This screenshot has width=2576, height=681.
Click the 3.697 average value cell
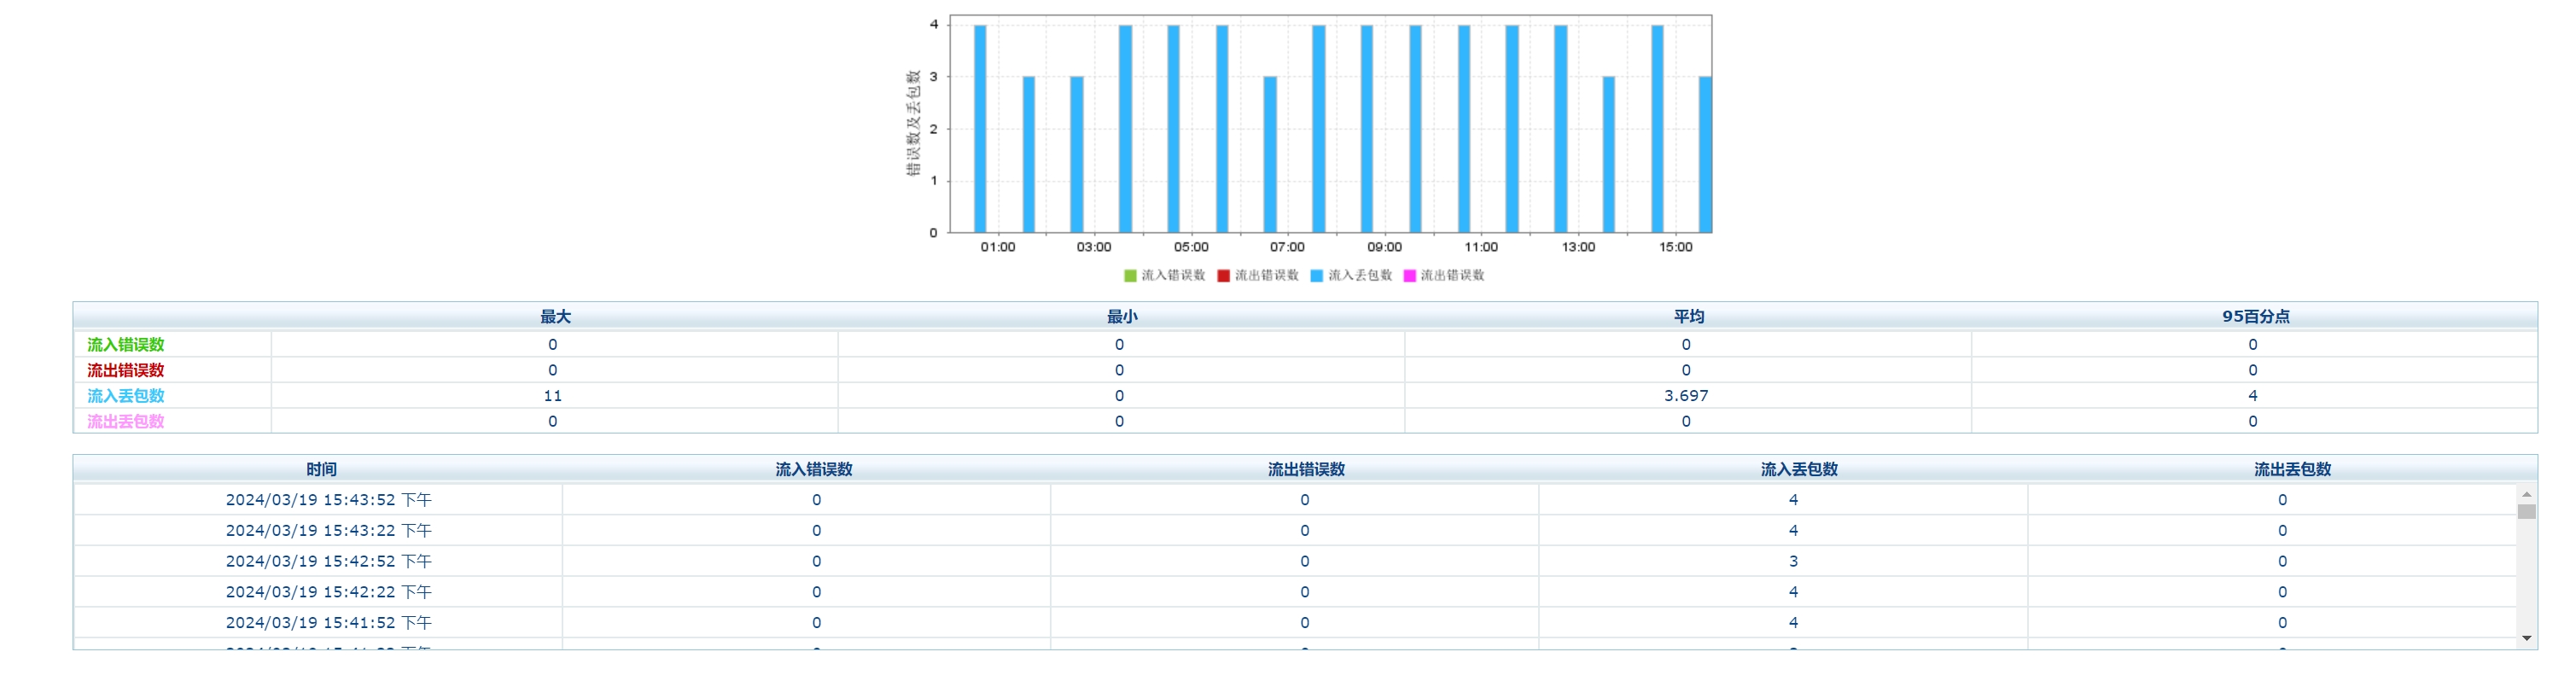(x=1687, y=396)
